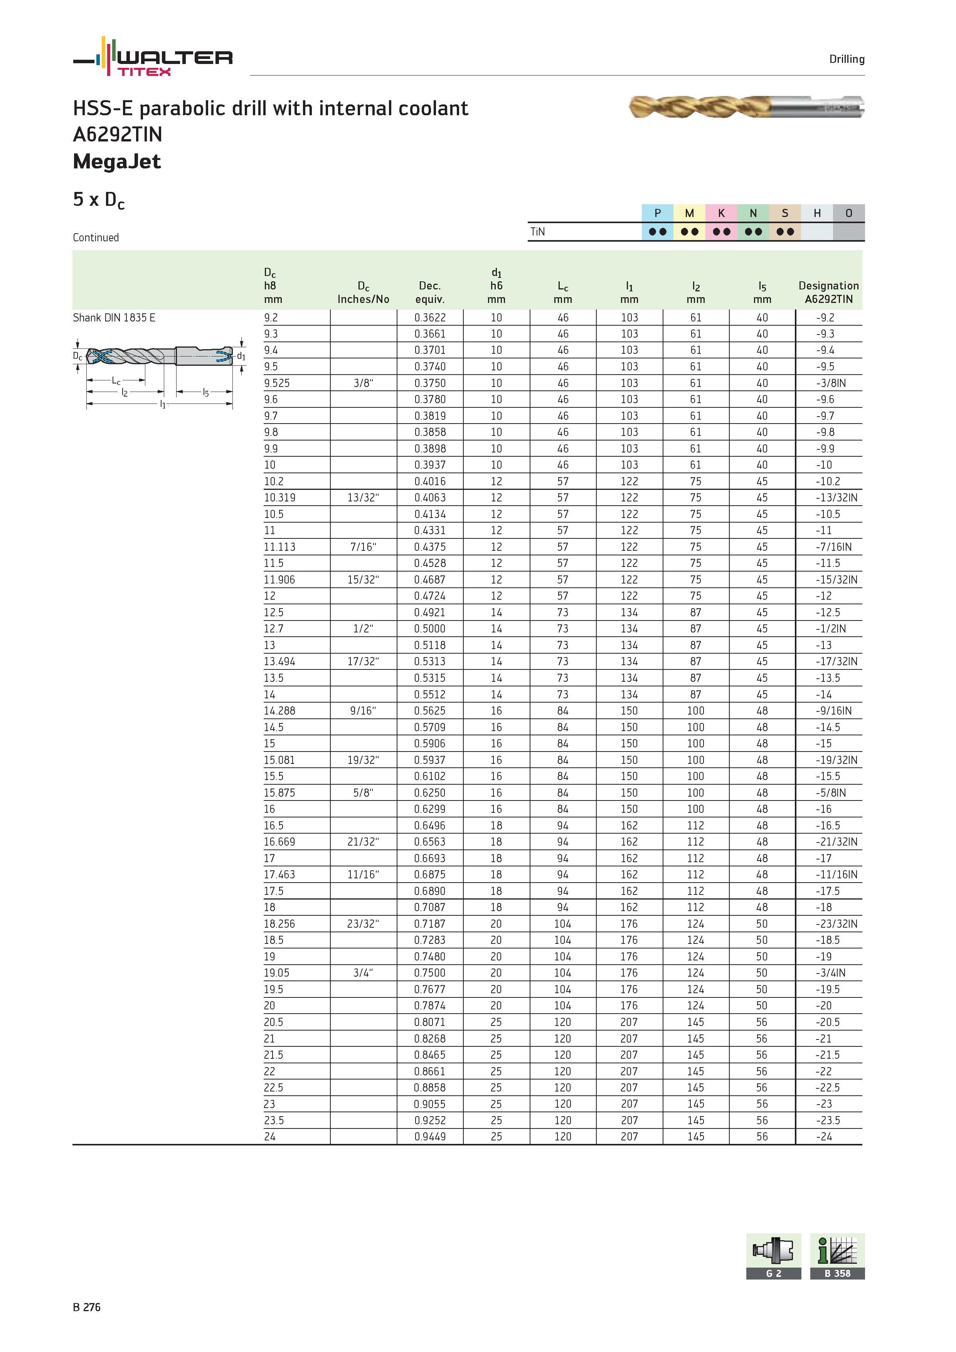Image resolution: width=956 pixels, height=1352 pixels.
Task: Click the gold drill product photo
Action: tap(746, 107)
